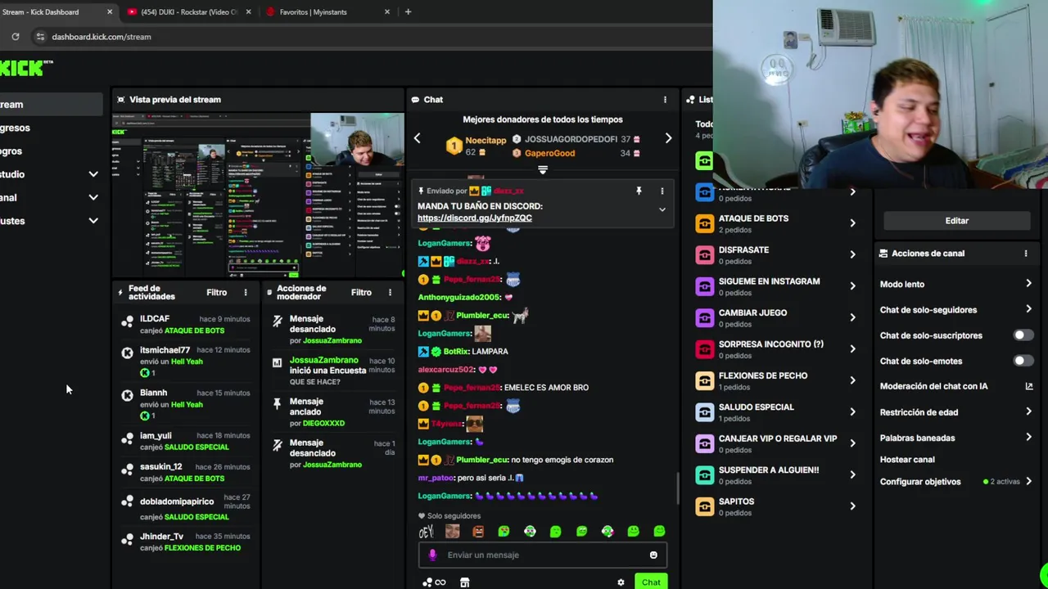Collapse the pinned message chevron
The height and width of the screenshot is (589, 1048).
click(662, 209)
